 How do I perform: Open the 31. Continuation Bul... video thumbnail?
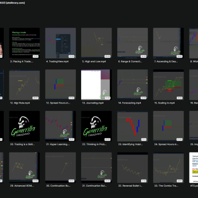97,168
